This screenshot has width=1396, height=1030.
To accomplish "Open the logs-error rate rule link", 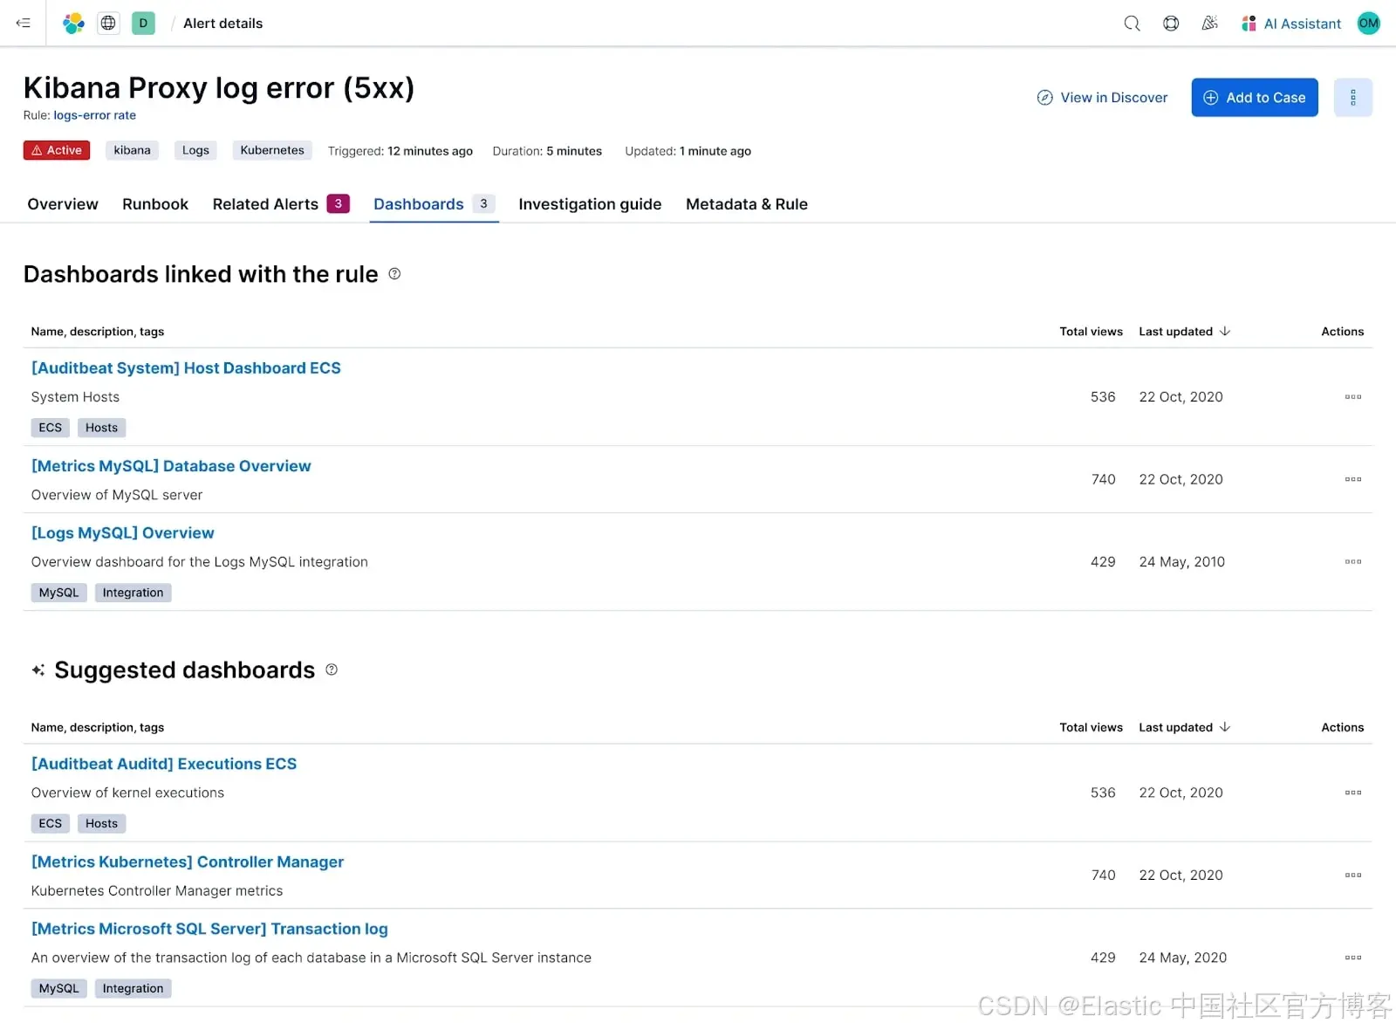I will (95, 115).
